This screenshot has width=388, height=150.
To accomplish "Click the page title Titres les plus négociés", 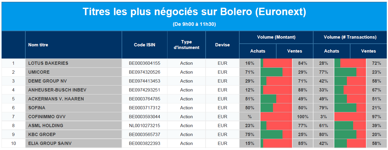I will click(x=194, y=12).
